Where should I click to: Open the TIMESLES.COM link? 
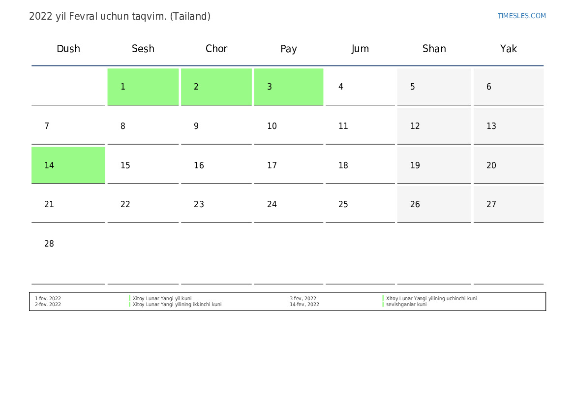pyautogui.click(x=521, y=16)
